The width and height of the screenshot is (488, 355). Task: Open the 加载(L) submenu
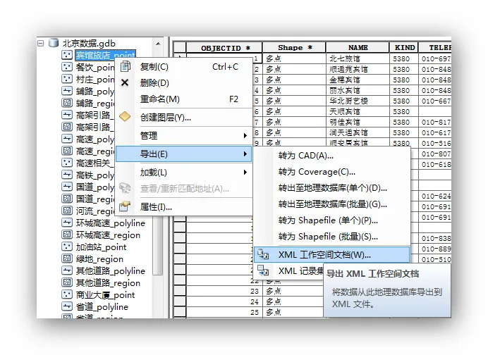[x=183, y=172]
